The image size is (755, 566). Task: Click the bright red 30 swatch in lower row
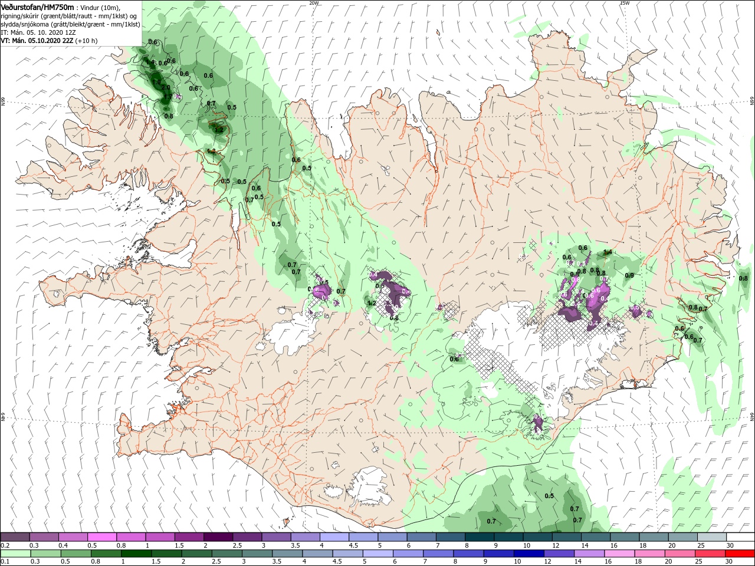click(x=740, y=554)
